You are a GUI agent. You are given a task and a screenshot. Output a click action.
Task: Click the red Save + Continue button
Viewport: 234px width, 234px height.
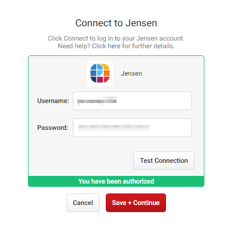pos(136,203)
